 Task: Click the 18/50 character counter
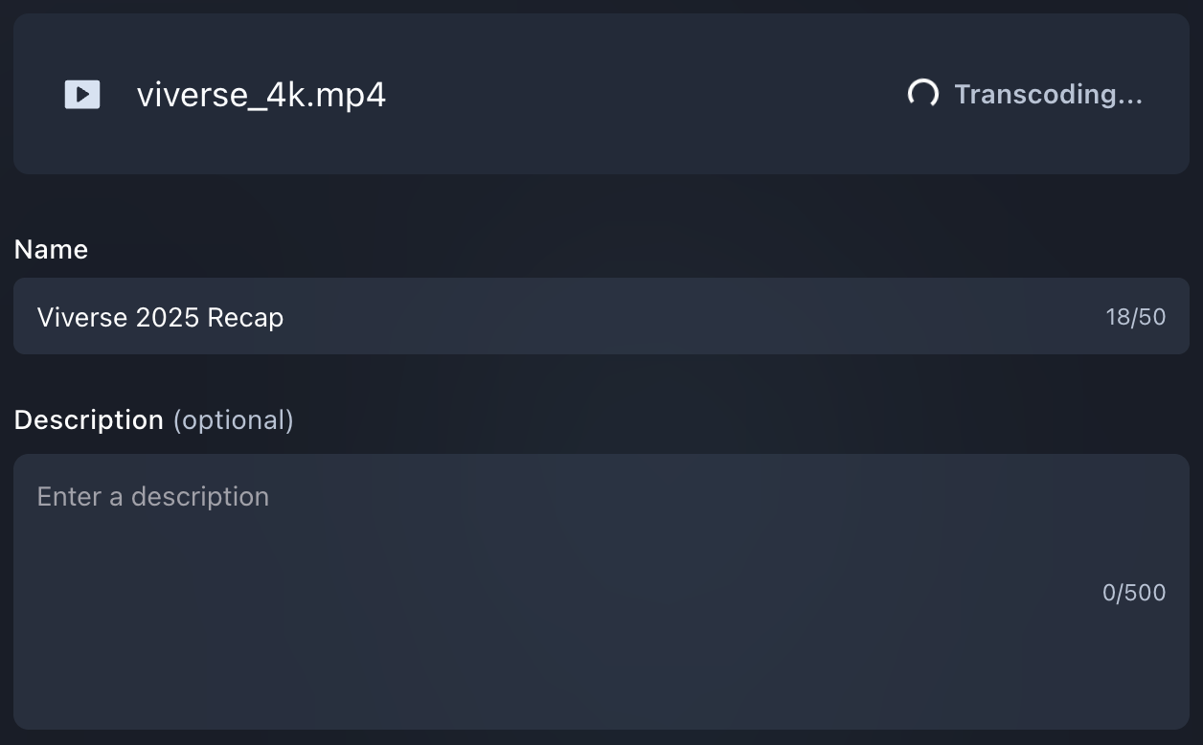coord(1135,317)
